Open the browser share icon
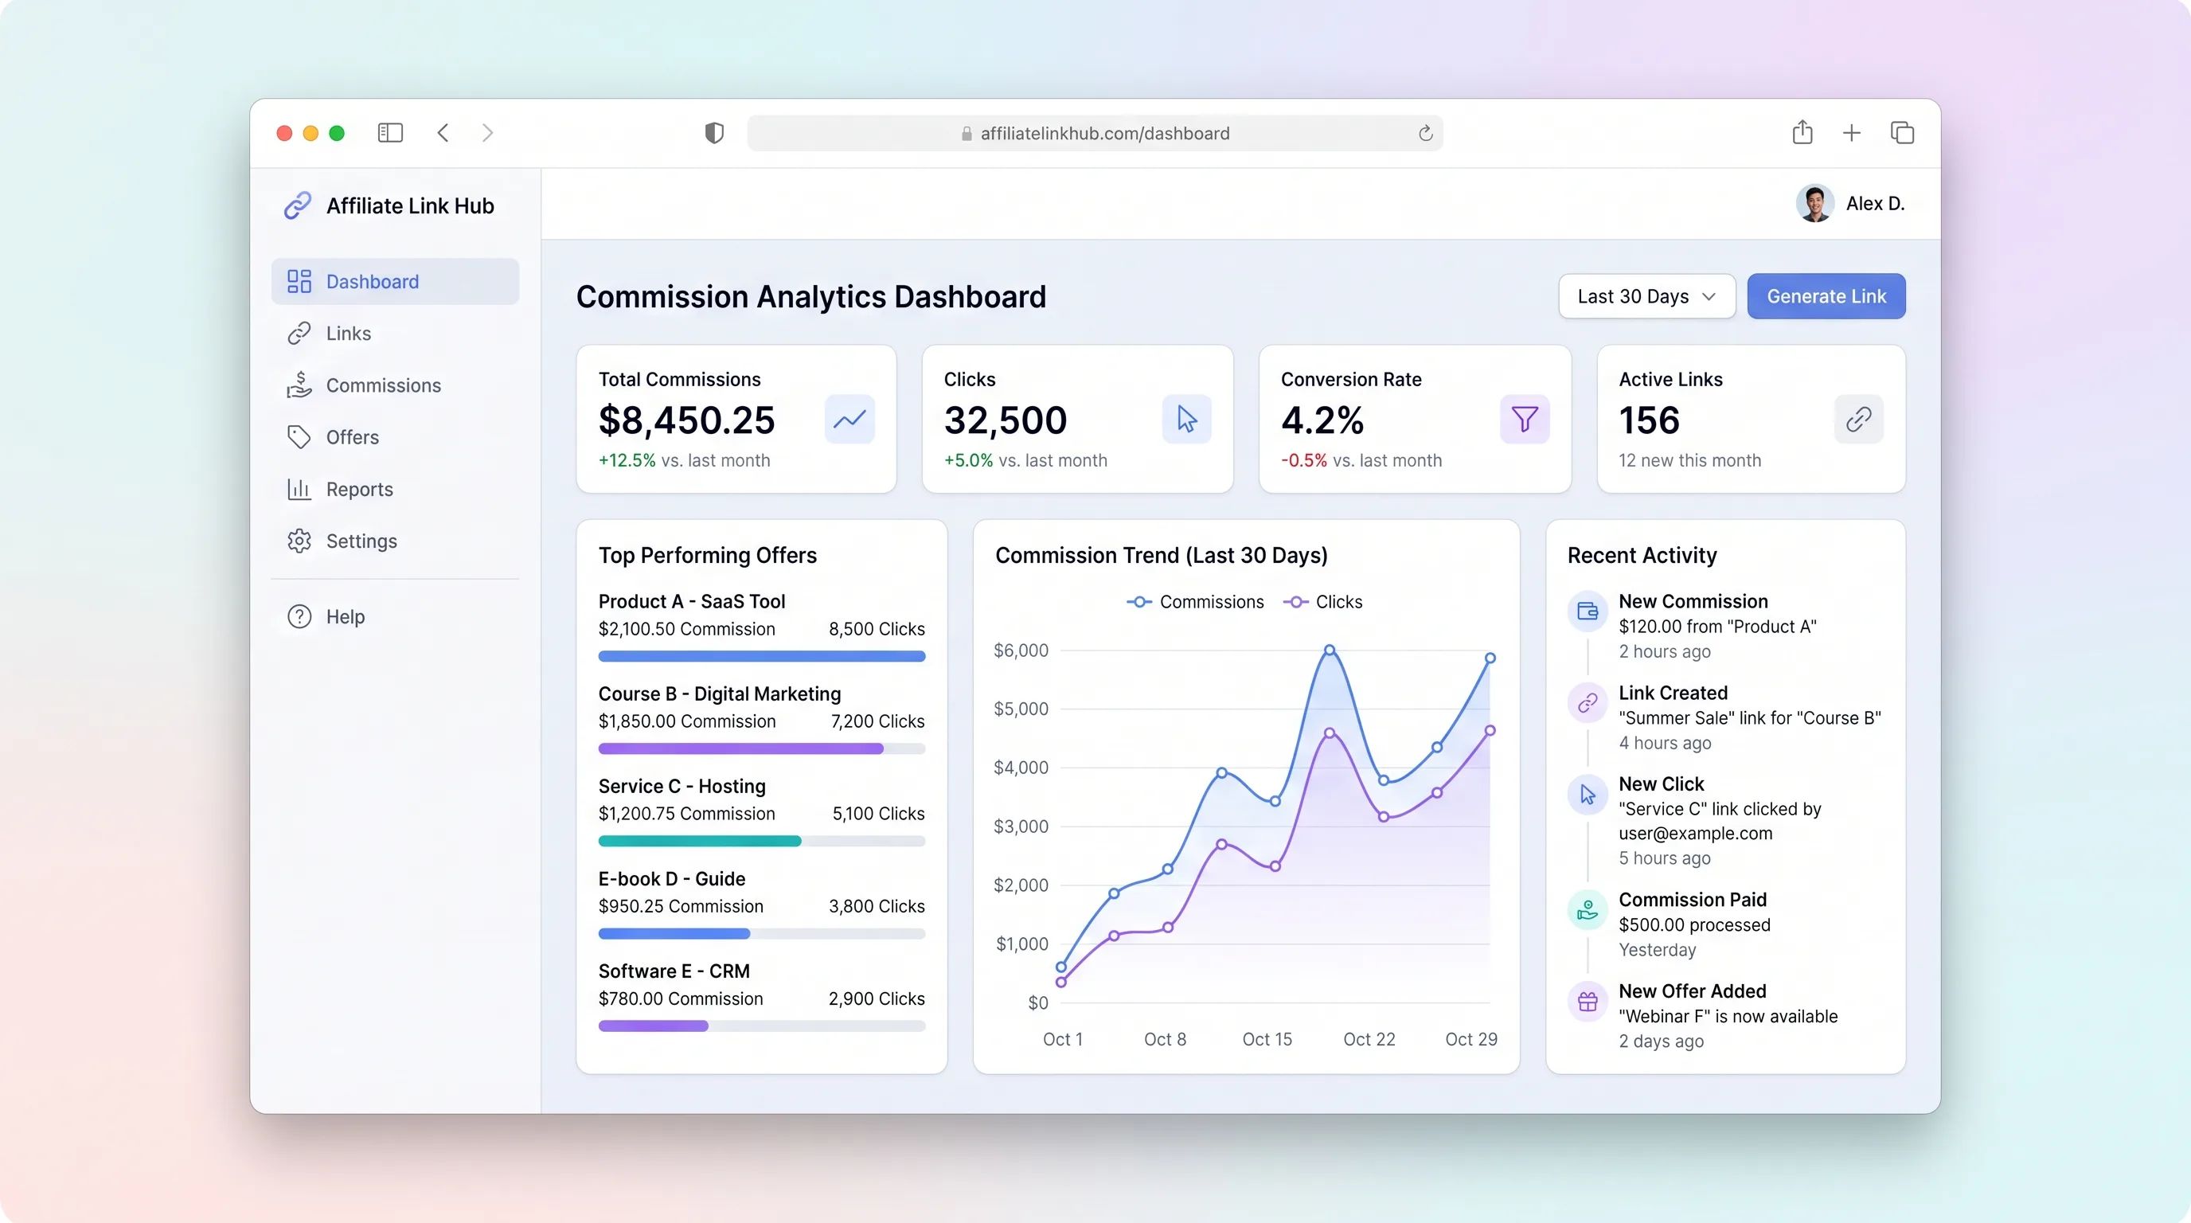The height and width of the screenshot is (1223, 2191). [1802, 132]
